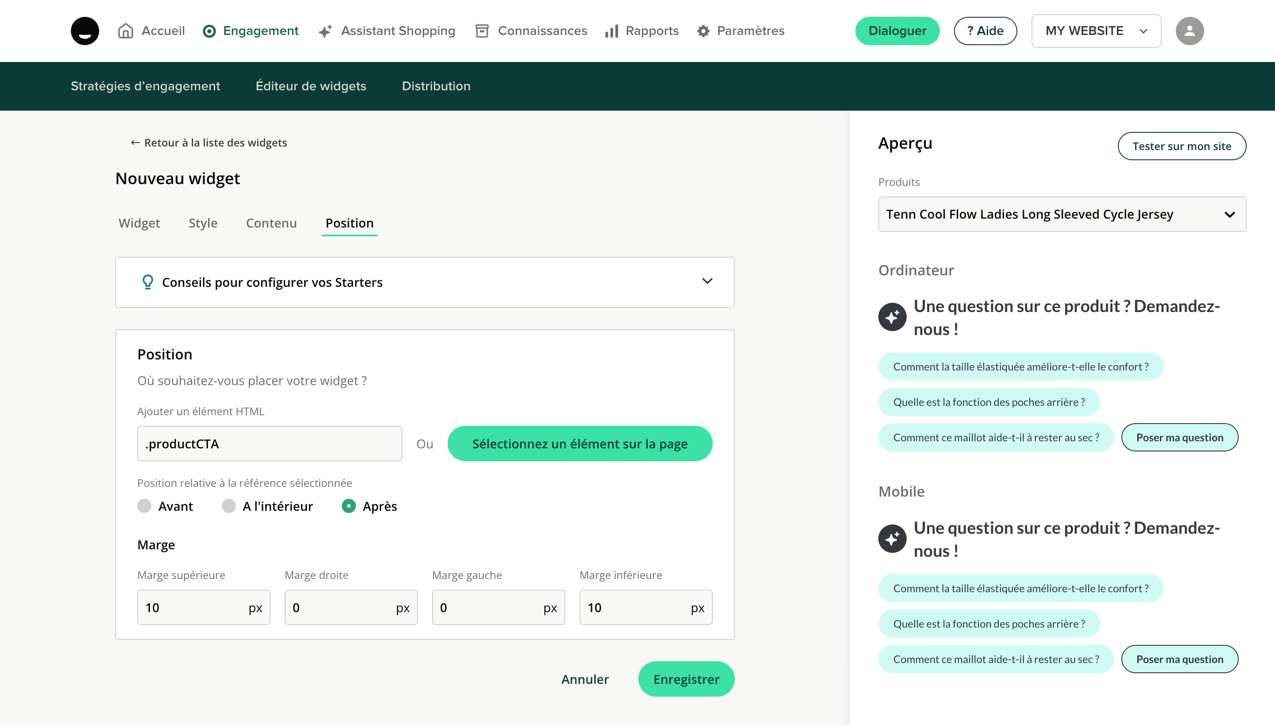
Task: Select the Après radio button
Action: click(349, 506)
